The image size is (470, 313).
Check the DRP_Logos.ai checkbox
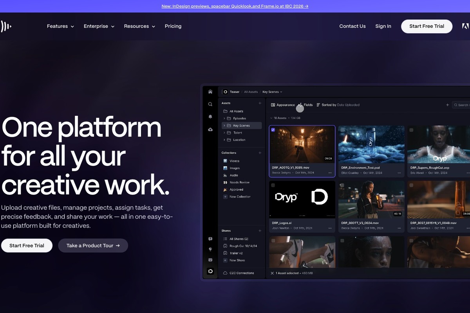[273, 185]
